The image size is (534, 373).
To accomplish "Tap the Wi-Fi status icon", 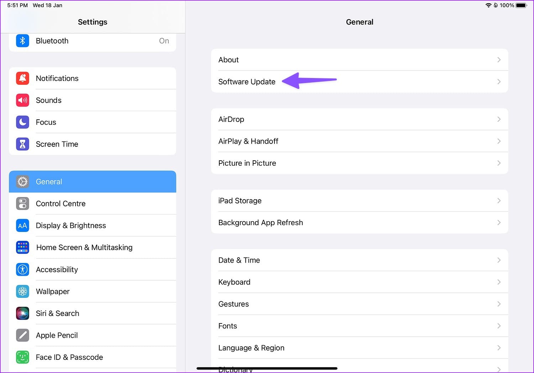I will click(x=488, y=5).
